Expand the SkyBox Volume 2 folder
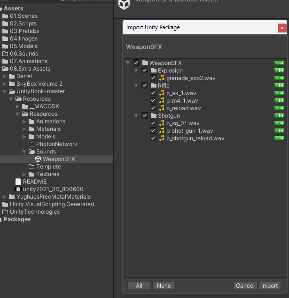The image size is (289, 298). coord(5,84)
